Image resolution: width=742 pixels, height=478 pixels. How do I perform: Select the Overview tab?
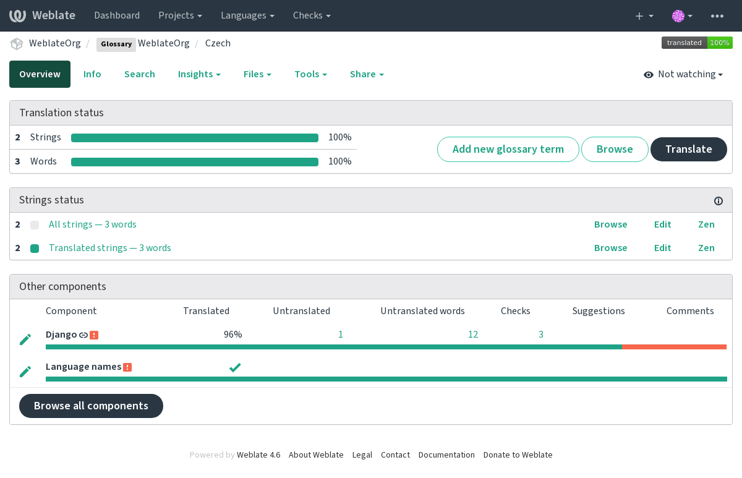[40, 74]
